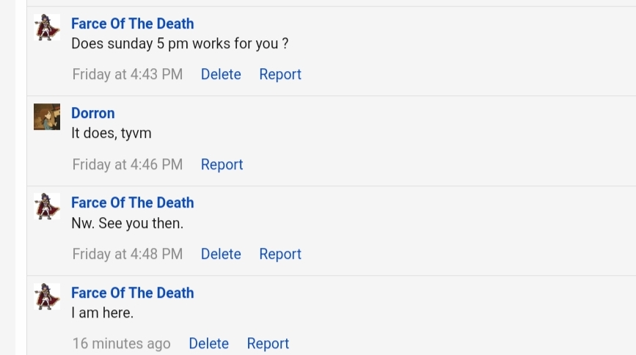This screenshot has height=355, width=636.
Task: Click Farce Of The Death avatar beside Sunday message
Action: (x=47, y=28)
